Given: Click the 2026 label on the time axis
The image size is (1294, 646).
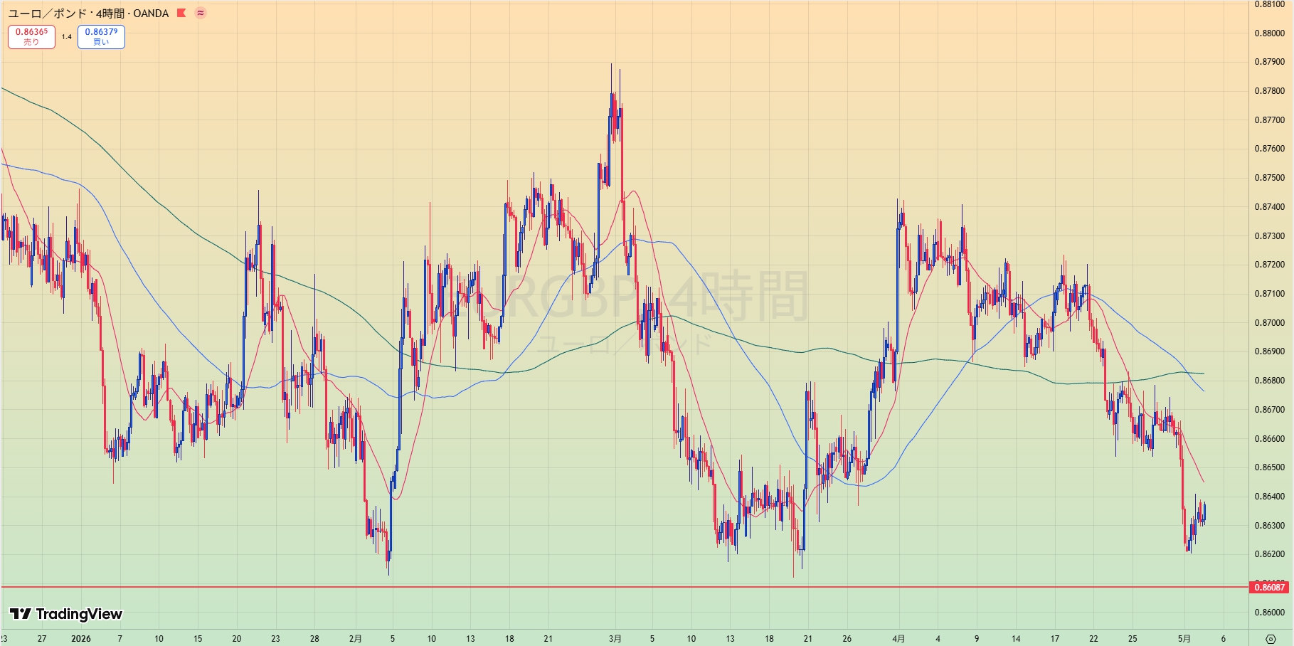Looking at the screenshot, I should click(81, 638).
